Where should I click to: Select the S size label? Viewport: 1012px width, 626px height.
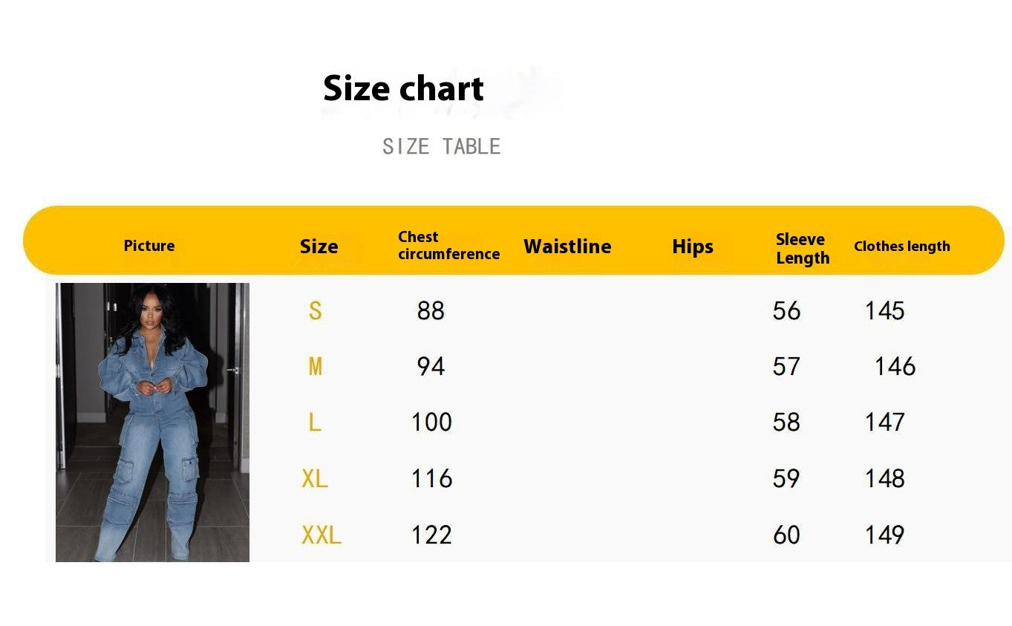coord(315,310)
